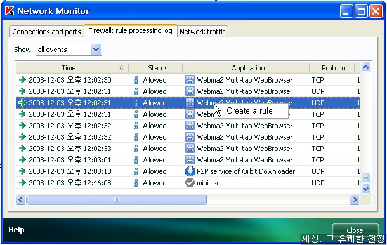
Task: Click the 12:02:33 timestamp cell
Action: (x=70, y=149)
